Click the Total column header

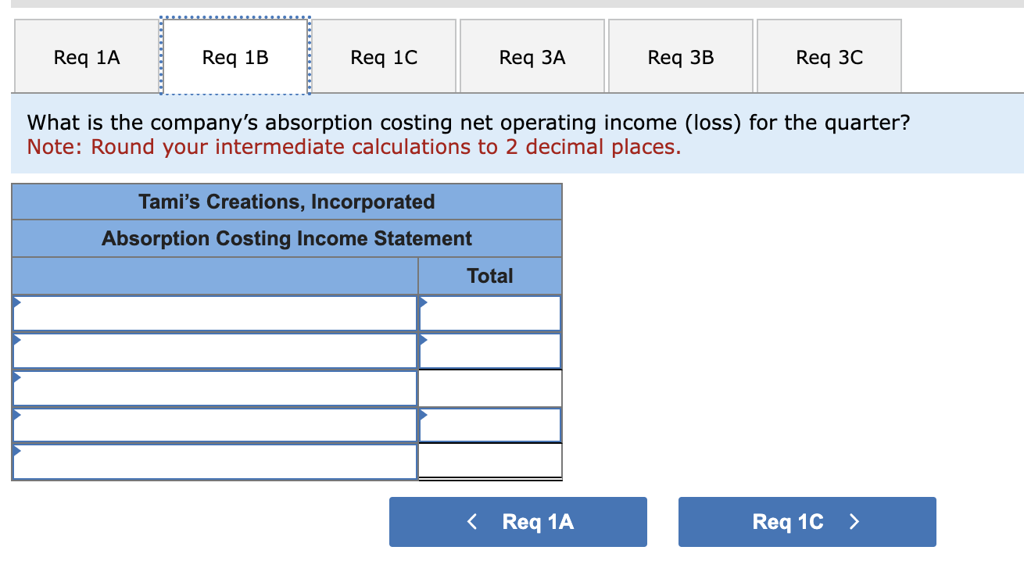pos(489,276)
